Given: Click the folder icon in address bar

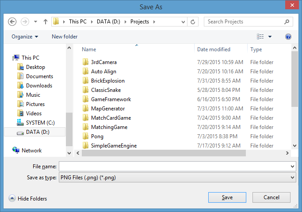Looking at the screenshot, I should 56,22.
